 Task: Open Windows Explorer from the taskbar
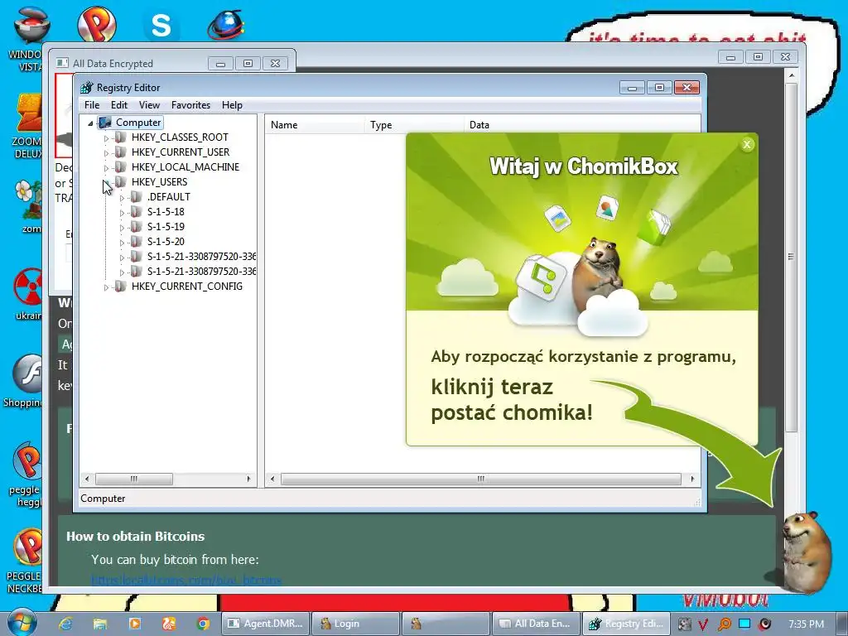tap(99, 624)
